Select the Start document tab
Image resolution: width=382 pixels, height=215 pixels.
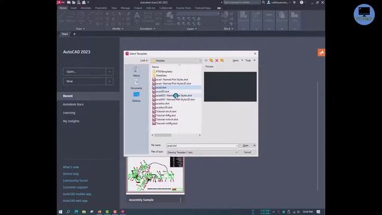(x=65, y=34)
